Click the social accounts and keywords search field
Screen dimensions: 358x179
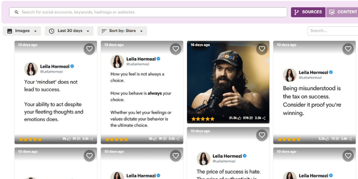pos(148,12)
